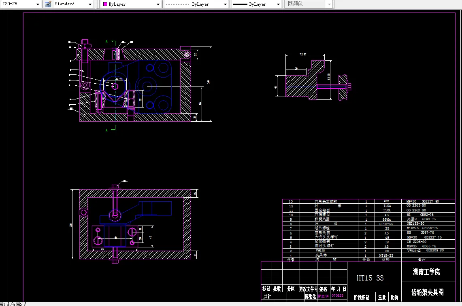Image resolution: width=462 pixels, height=306 pixels.
Task: Select the 阶段标记 label in title block
Action: point(362,298)
